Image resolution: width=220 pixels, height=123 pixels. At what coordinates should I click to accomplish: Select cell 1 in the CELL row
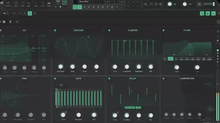20,13
